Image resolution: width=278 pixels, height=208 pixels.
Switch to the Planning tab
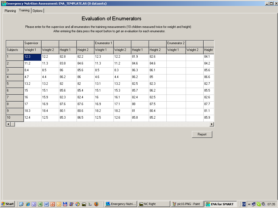[x=10, y=11]
